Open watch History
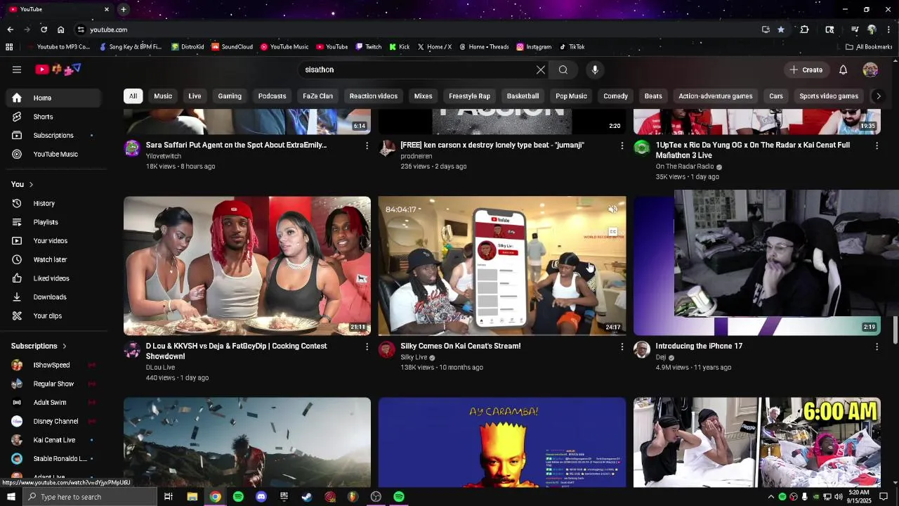This screenshot has height=506, width=899. coord(54,203)
